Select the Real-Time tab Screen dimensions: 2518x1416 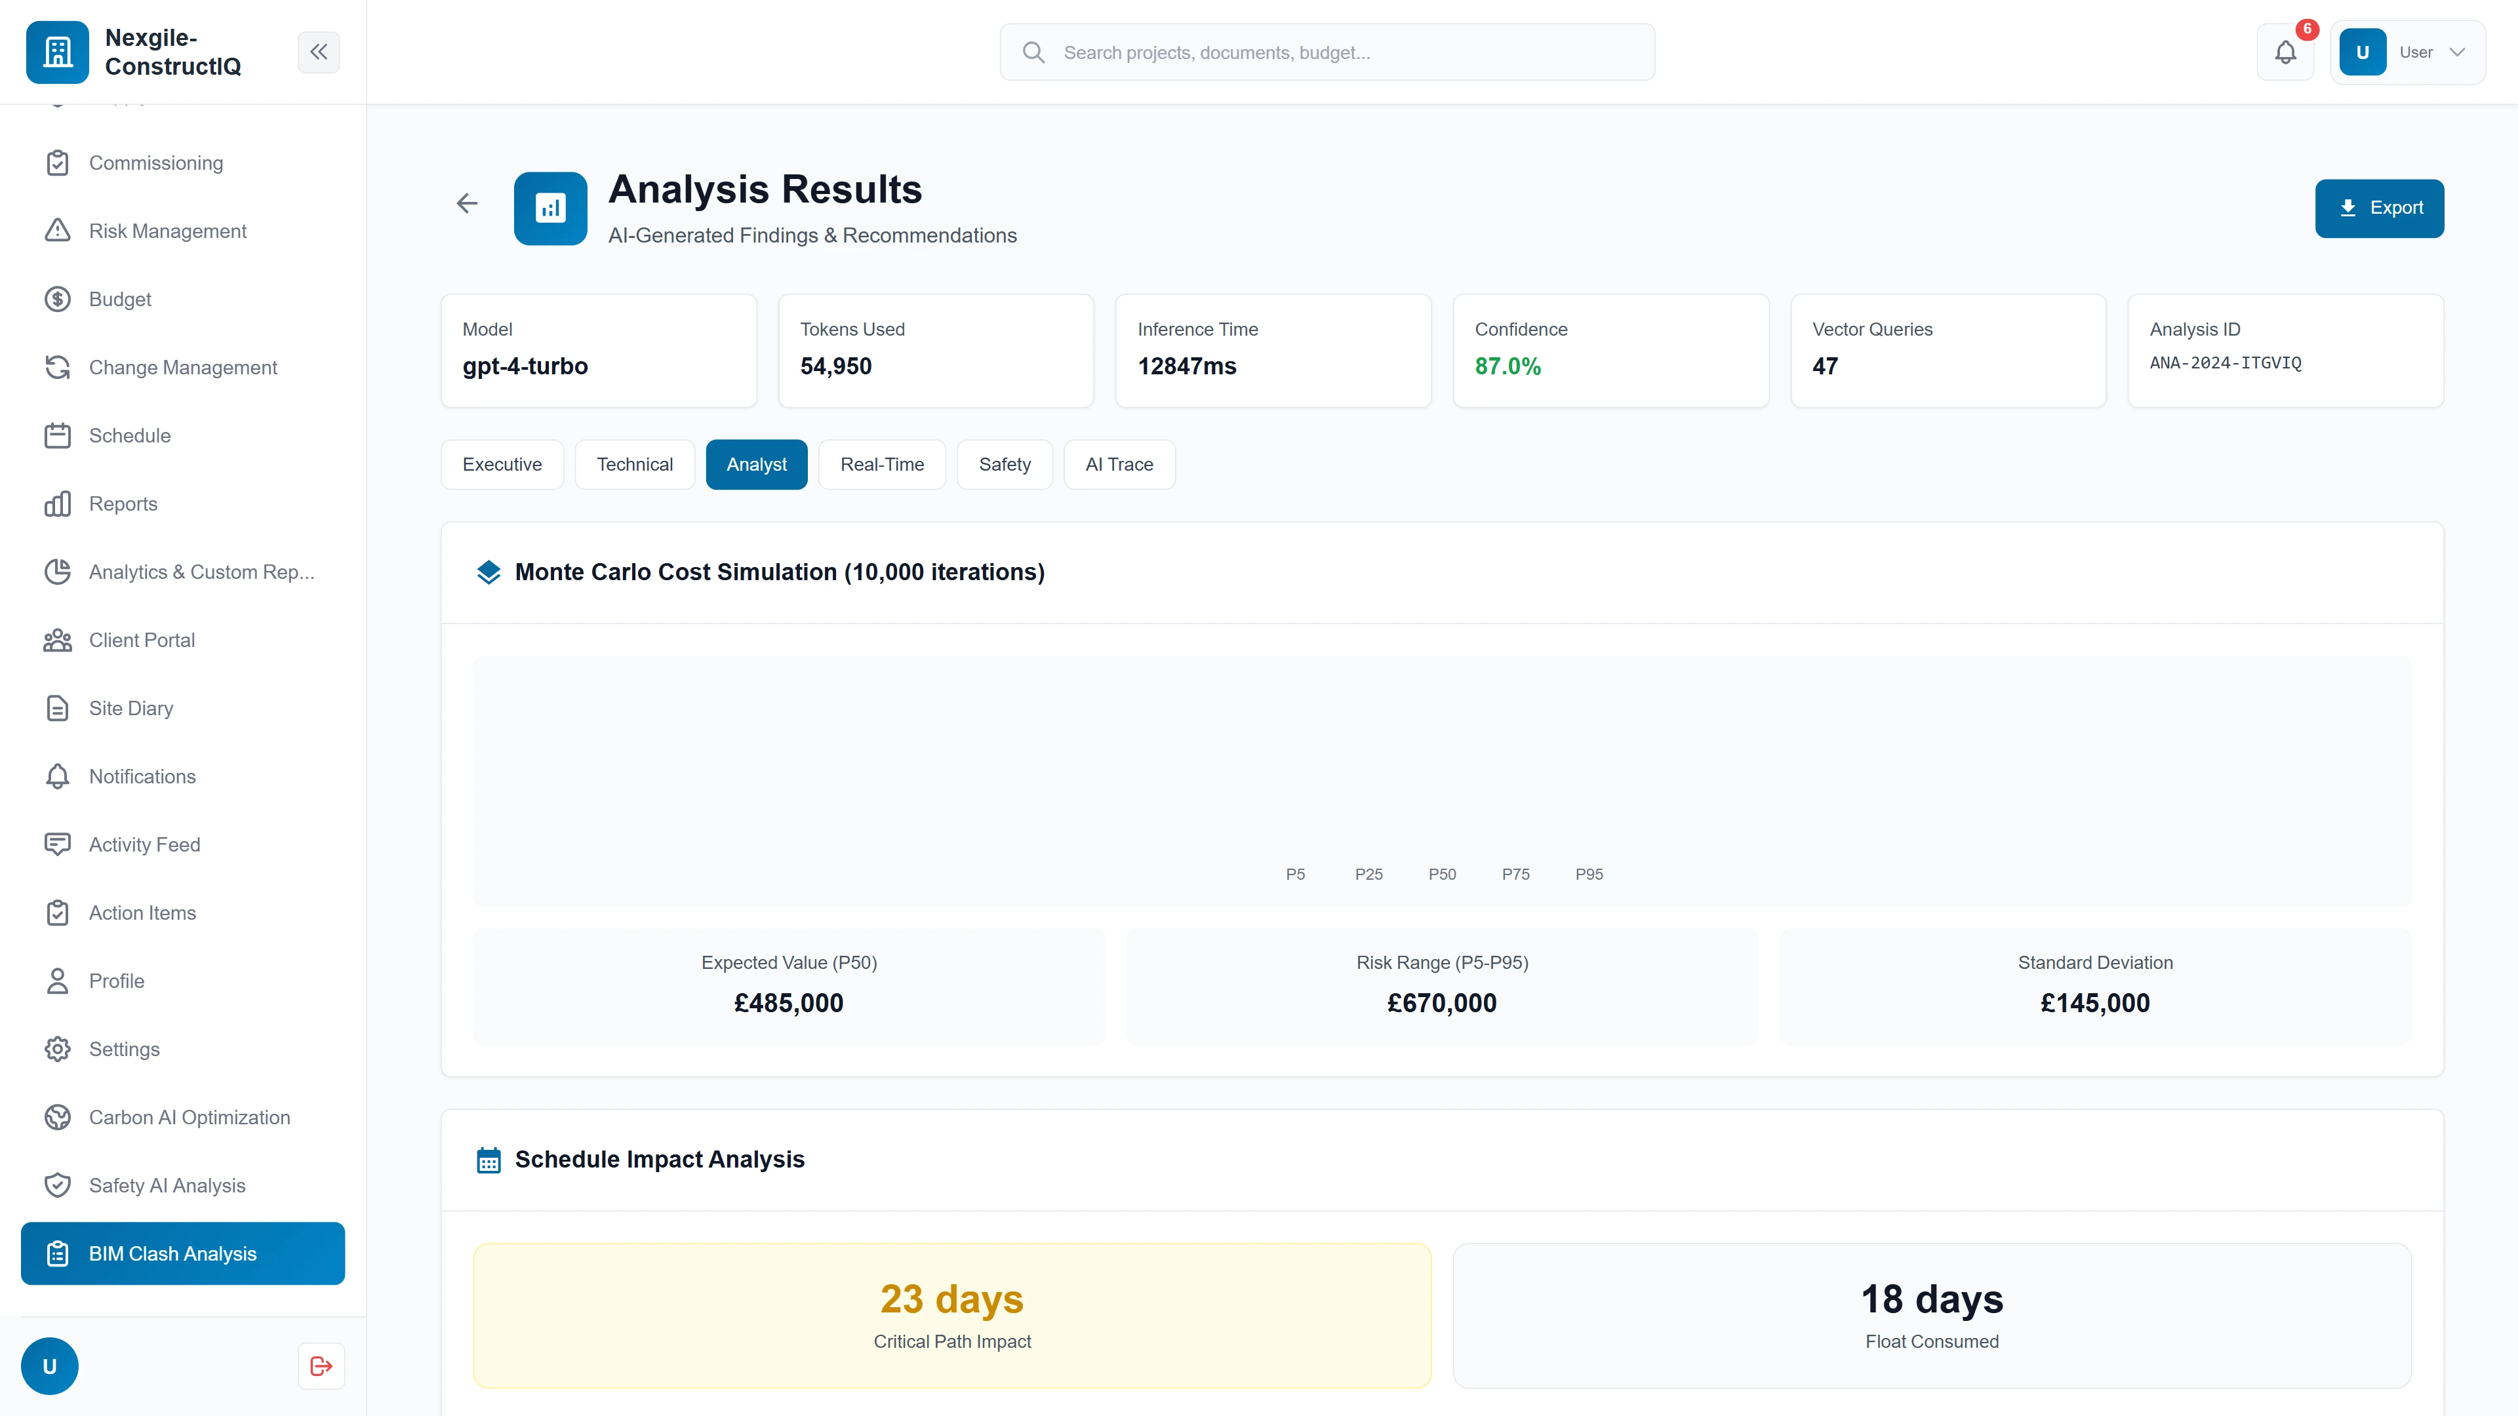882,464
